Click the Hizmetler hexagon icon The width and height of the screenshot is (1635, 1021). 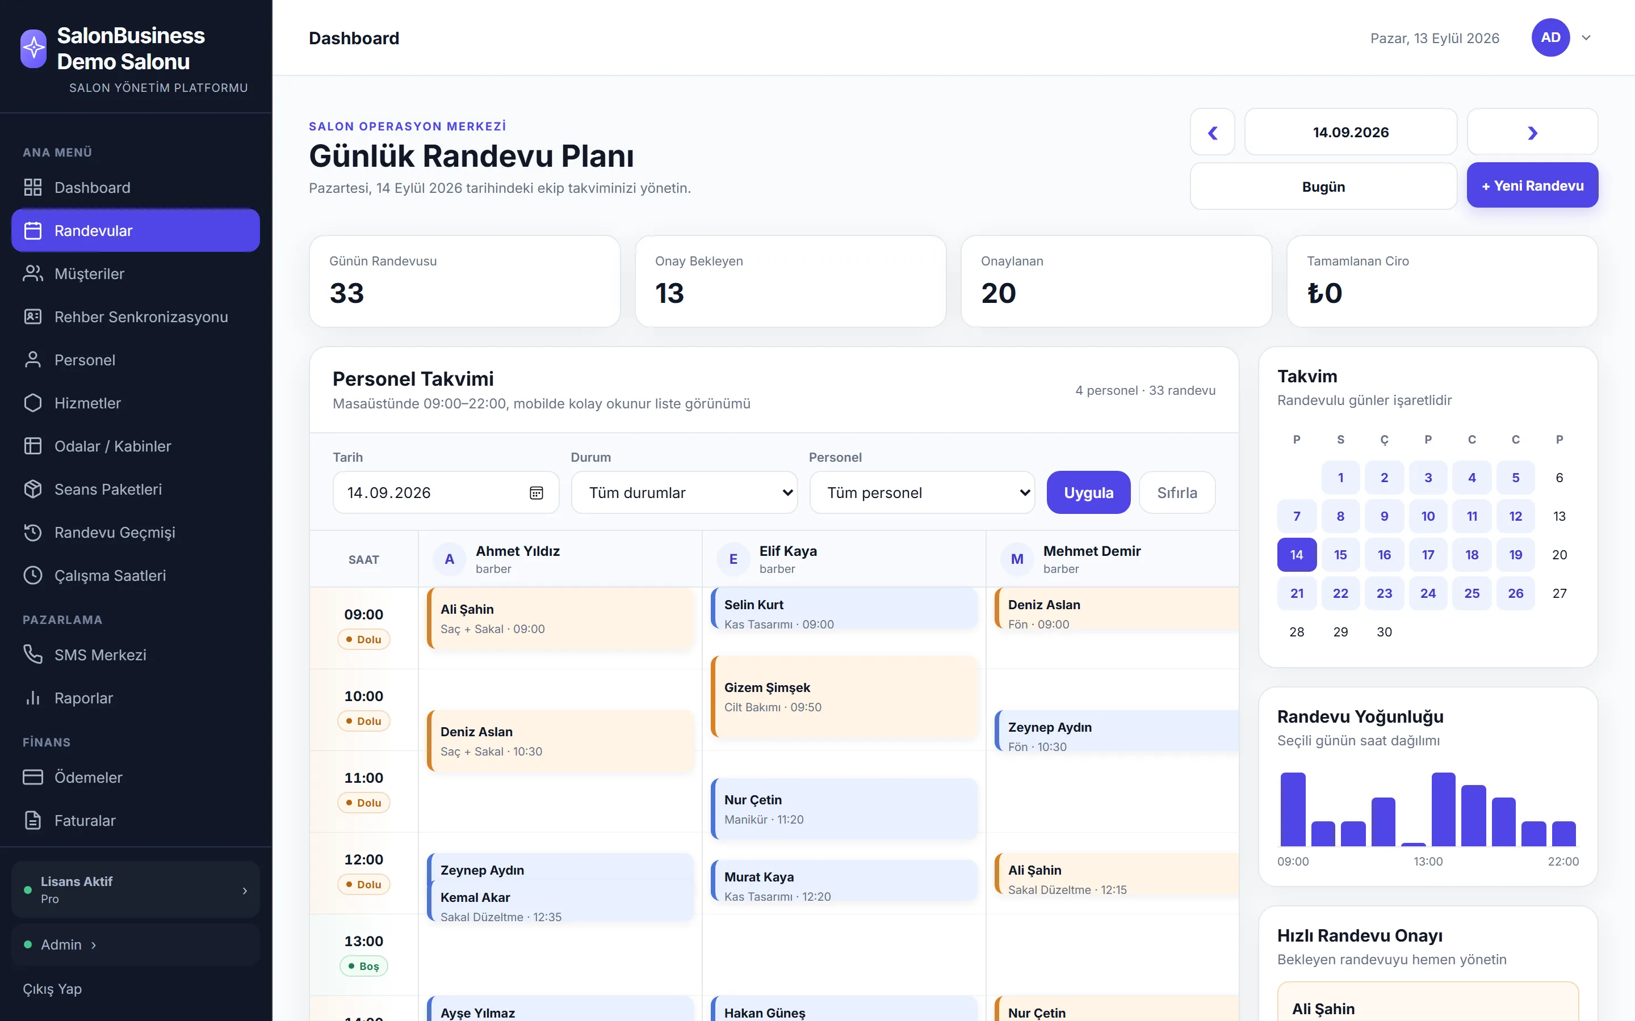tap(32, 403)
